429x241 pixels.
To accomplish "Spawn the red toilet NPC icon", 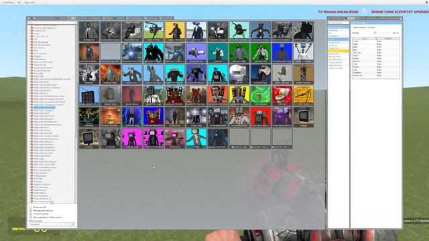I will (282, 96).
